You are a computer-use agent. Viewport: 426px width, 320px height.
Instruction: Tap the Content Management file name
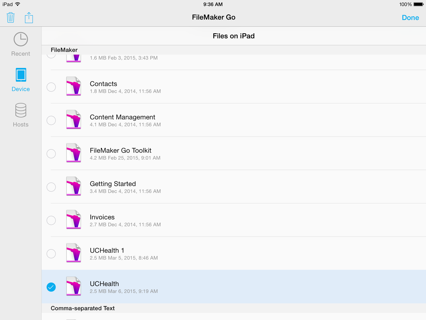click(x=122, y=117)
